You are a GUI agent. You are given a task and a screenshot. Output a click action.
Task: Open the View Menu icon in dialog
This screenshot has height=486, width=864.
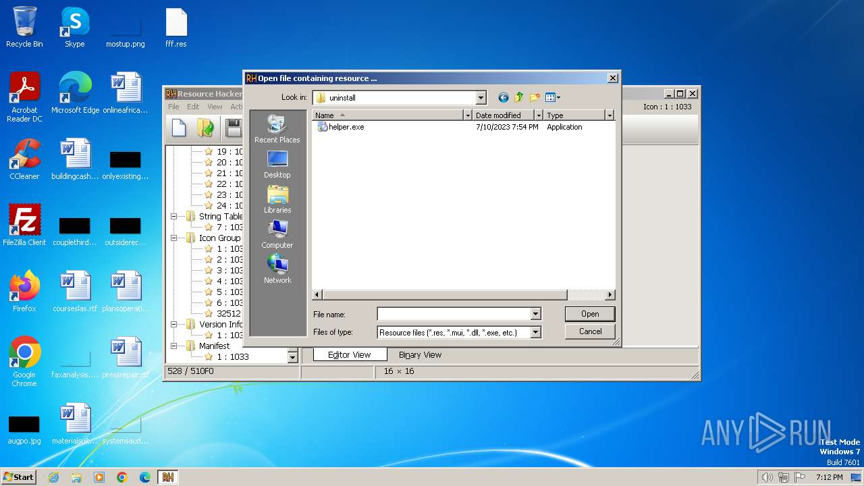click(553, 98)
